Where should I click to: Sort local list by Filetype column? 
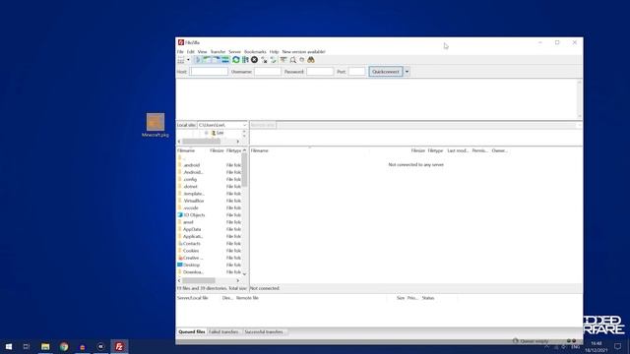(x=233, y=150)
